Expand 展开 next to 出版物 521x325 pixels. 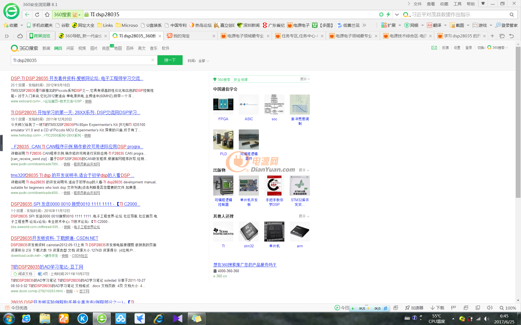pos(304,170)
